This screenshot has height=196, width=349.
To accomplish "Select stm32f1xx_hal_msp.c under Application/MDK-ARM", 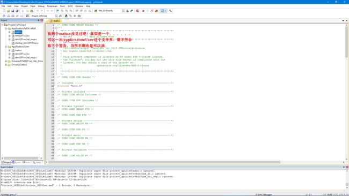I will [26, 39].
